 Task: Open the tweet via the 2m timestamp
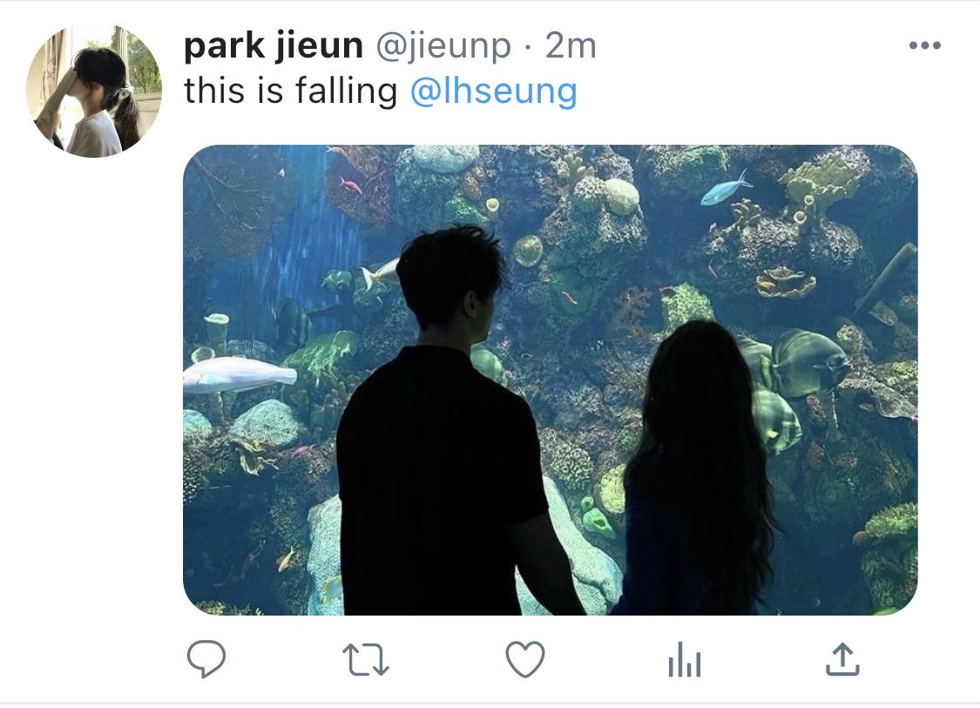click(x=571, y=46)
